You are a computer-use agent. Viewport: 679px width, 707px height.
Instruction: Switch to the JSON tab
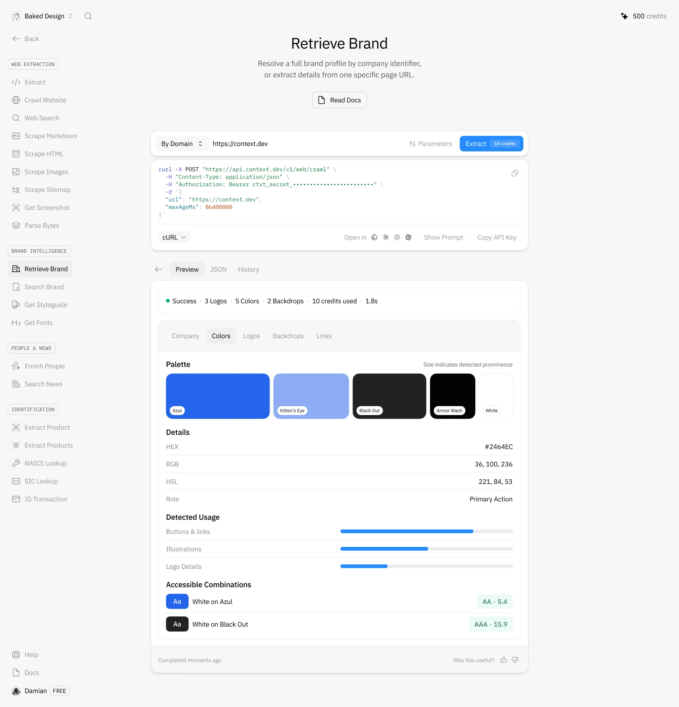[x=218, y=269]
